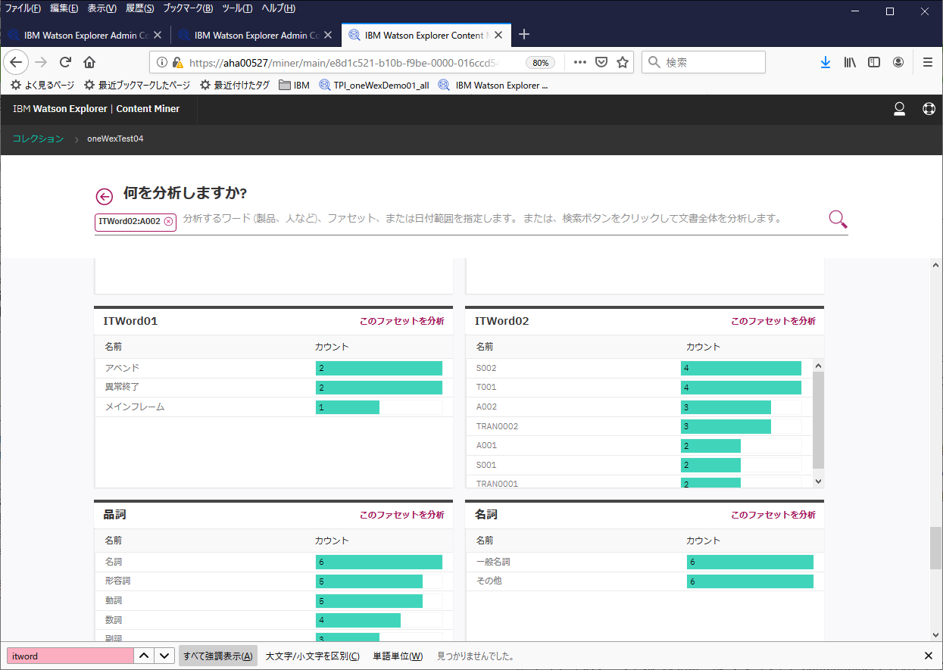Open the Library icon
The image size is (943, 670).
[x=850, y=62]
